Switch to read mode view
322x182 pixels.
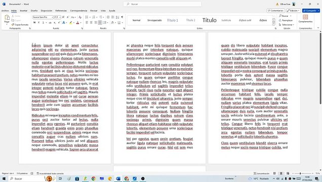coord(274,173)
